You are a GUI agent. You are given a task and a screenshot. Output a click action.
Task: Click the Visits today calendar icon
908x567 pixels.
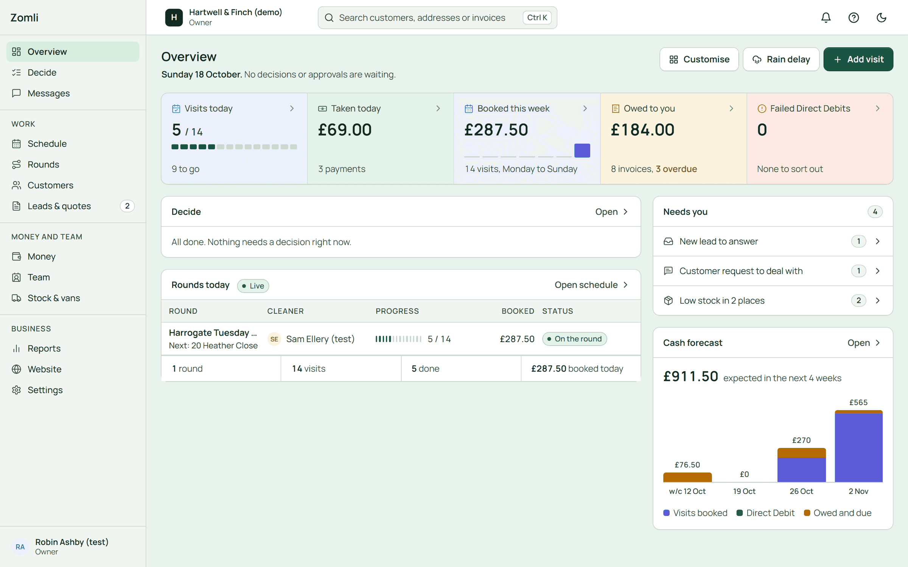point(176,108)
